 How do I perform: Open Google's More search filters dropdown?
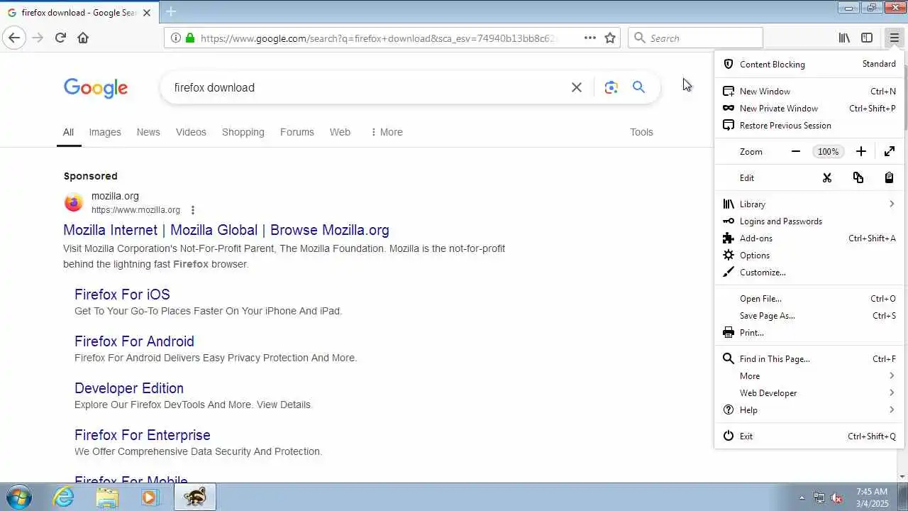tap(386, 132)
